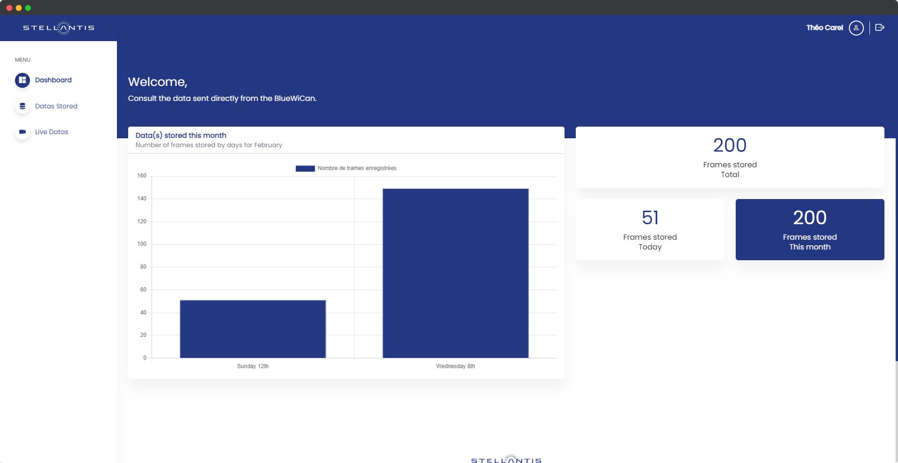The height and width of the screenshot is (463, 898).
Task: Click the red close window button
Action: coord(9,8)
